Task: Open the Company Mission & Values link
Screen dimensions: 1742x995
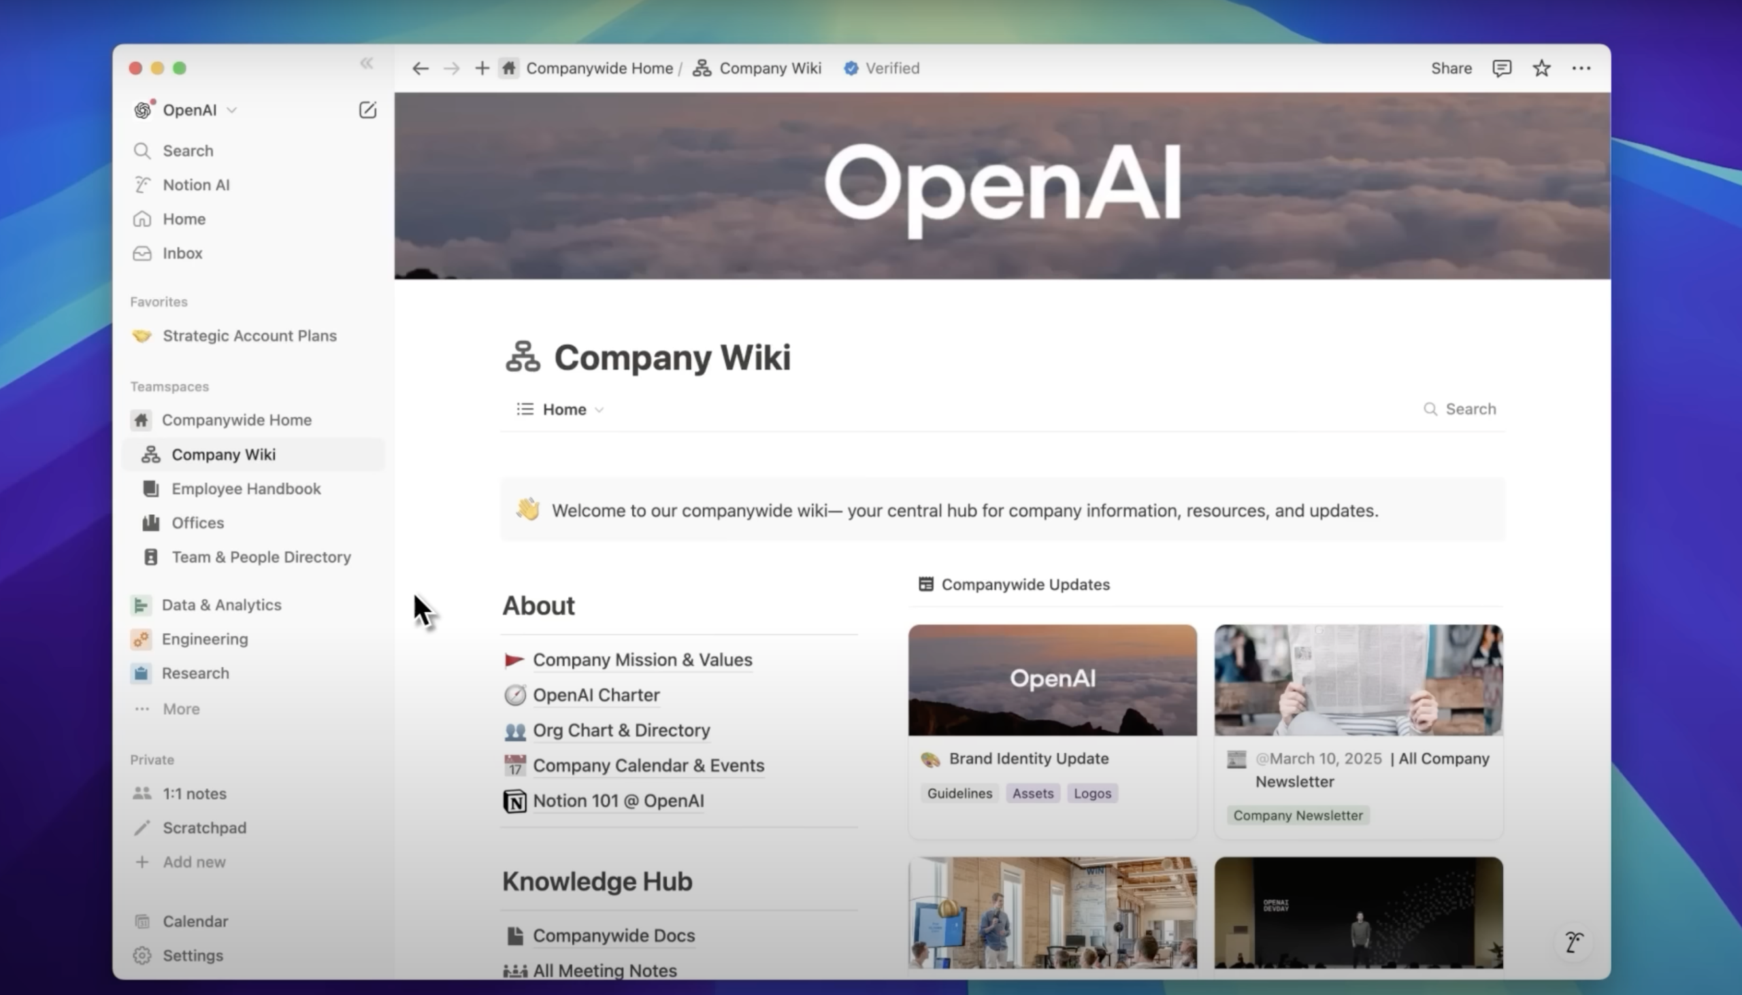Action: pyautogui.click(x=642, y=660)
